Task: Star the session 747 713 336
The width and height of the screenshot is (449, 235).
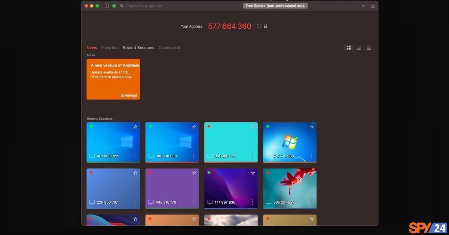Action: pos(312,127)
